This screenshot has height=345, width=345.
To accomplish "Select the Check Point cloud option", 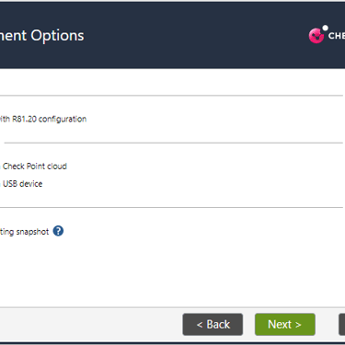I will pos(33,167).
